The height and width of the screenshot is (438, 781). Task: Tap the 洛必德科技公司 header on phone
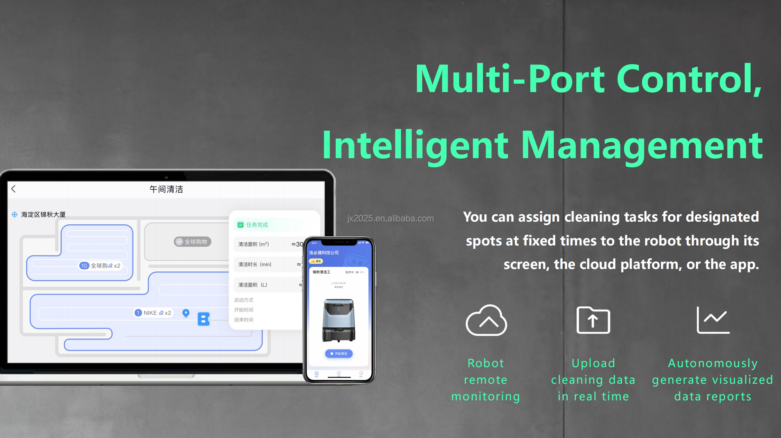(x=324, y=253)
